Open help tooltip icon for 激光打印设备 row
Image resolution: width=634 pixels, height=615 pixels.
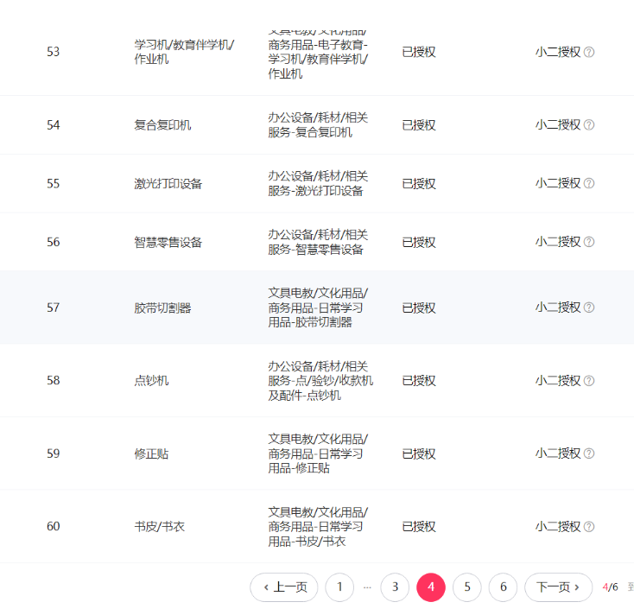[x=589, y=183]
